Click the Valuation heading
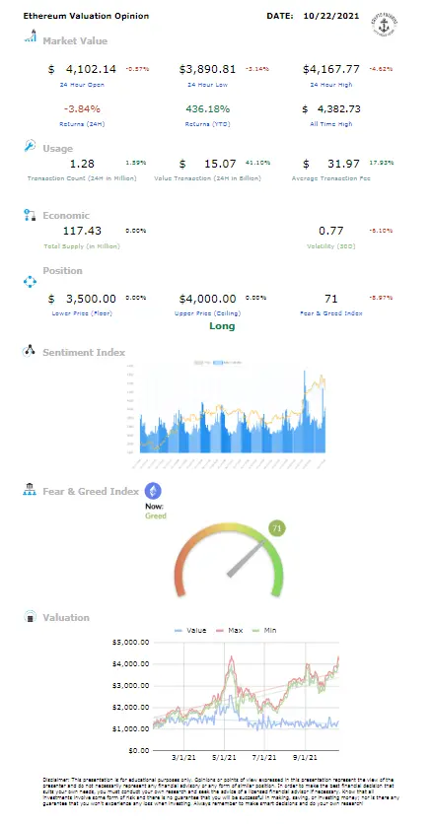This screenshot has width=431, height=825. (66, 617)
